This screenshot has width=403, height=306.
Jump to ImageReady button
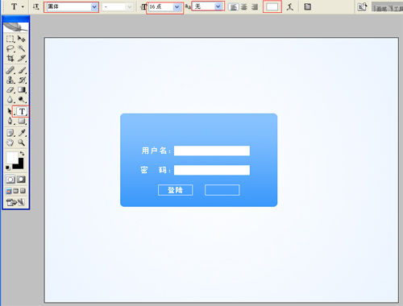coord(15,202)
